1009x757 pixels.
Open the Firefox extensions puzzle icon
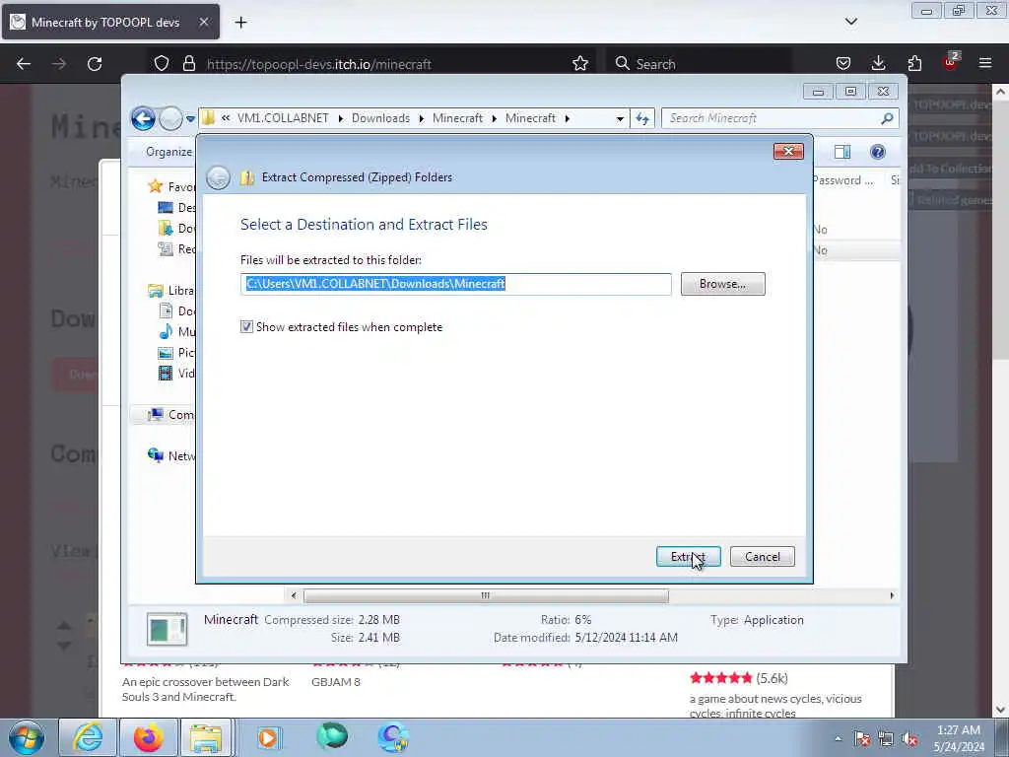tap(914, 64)
